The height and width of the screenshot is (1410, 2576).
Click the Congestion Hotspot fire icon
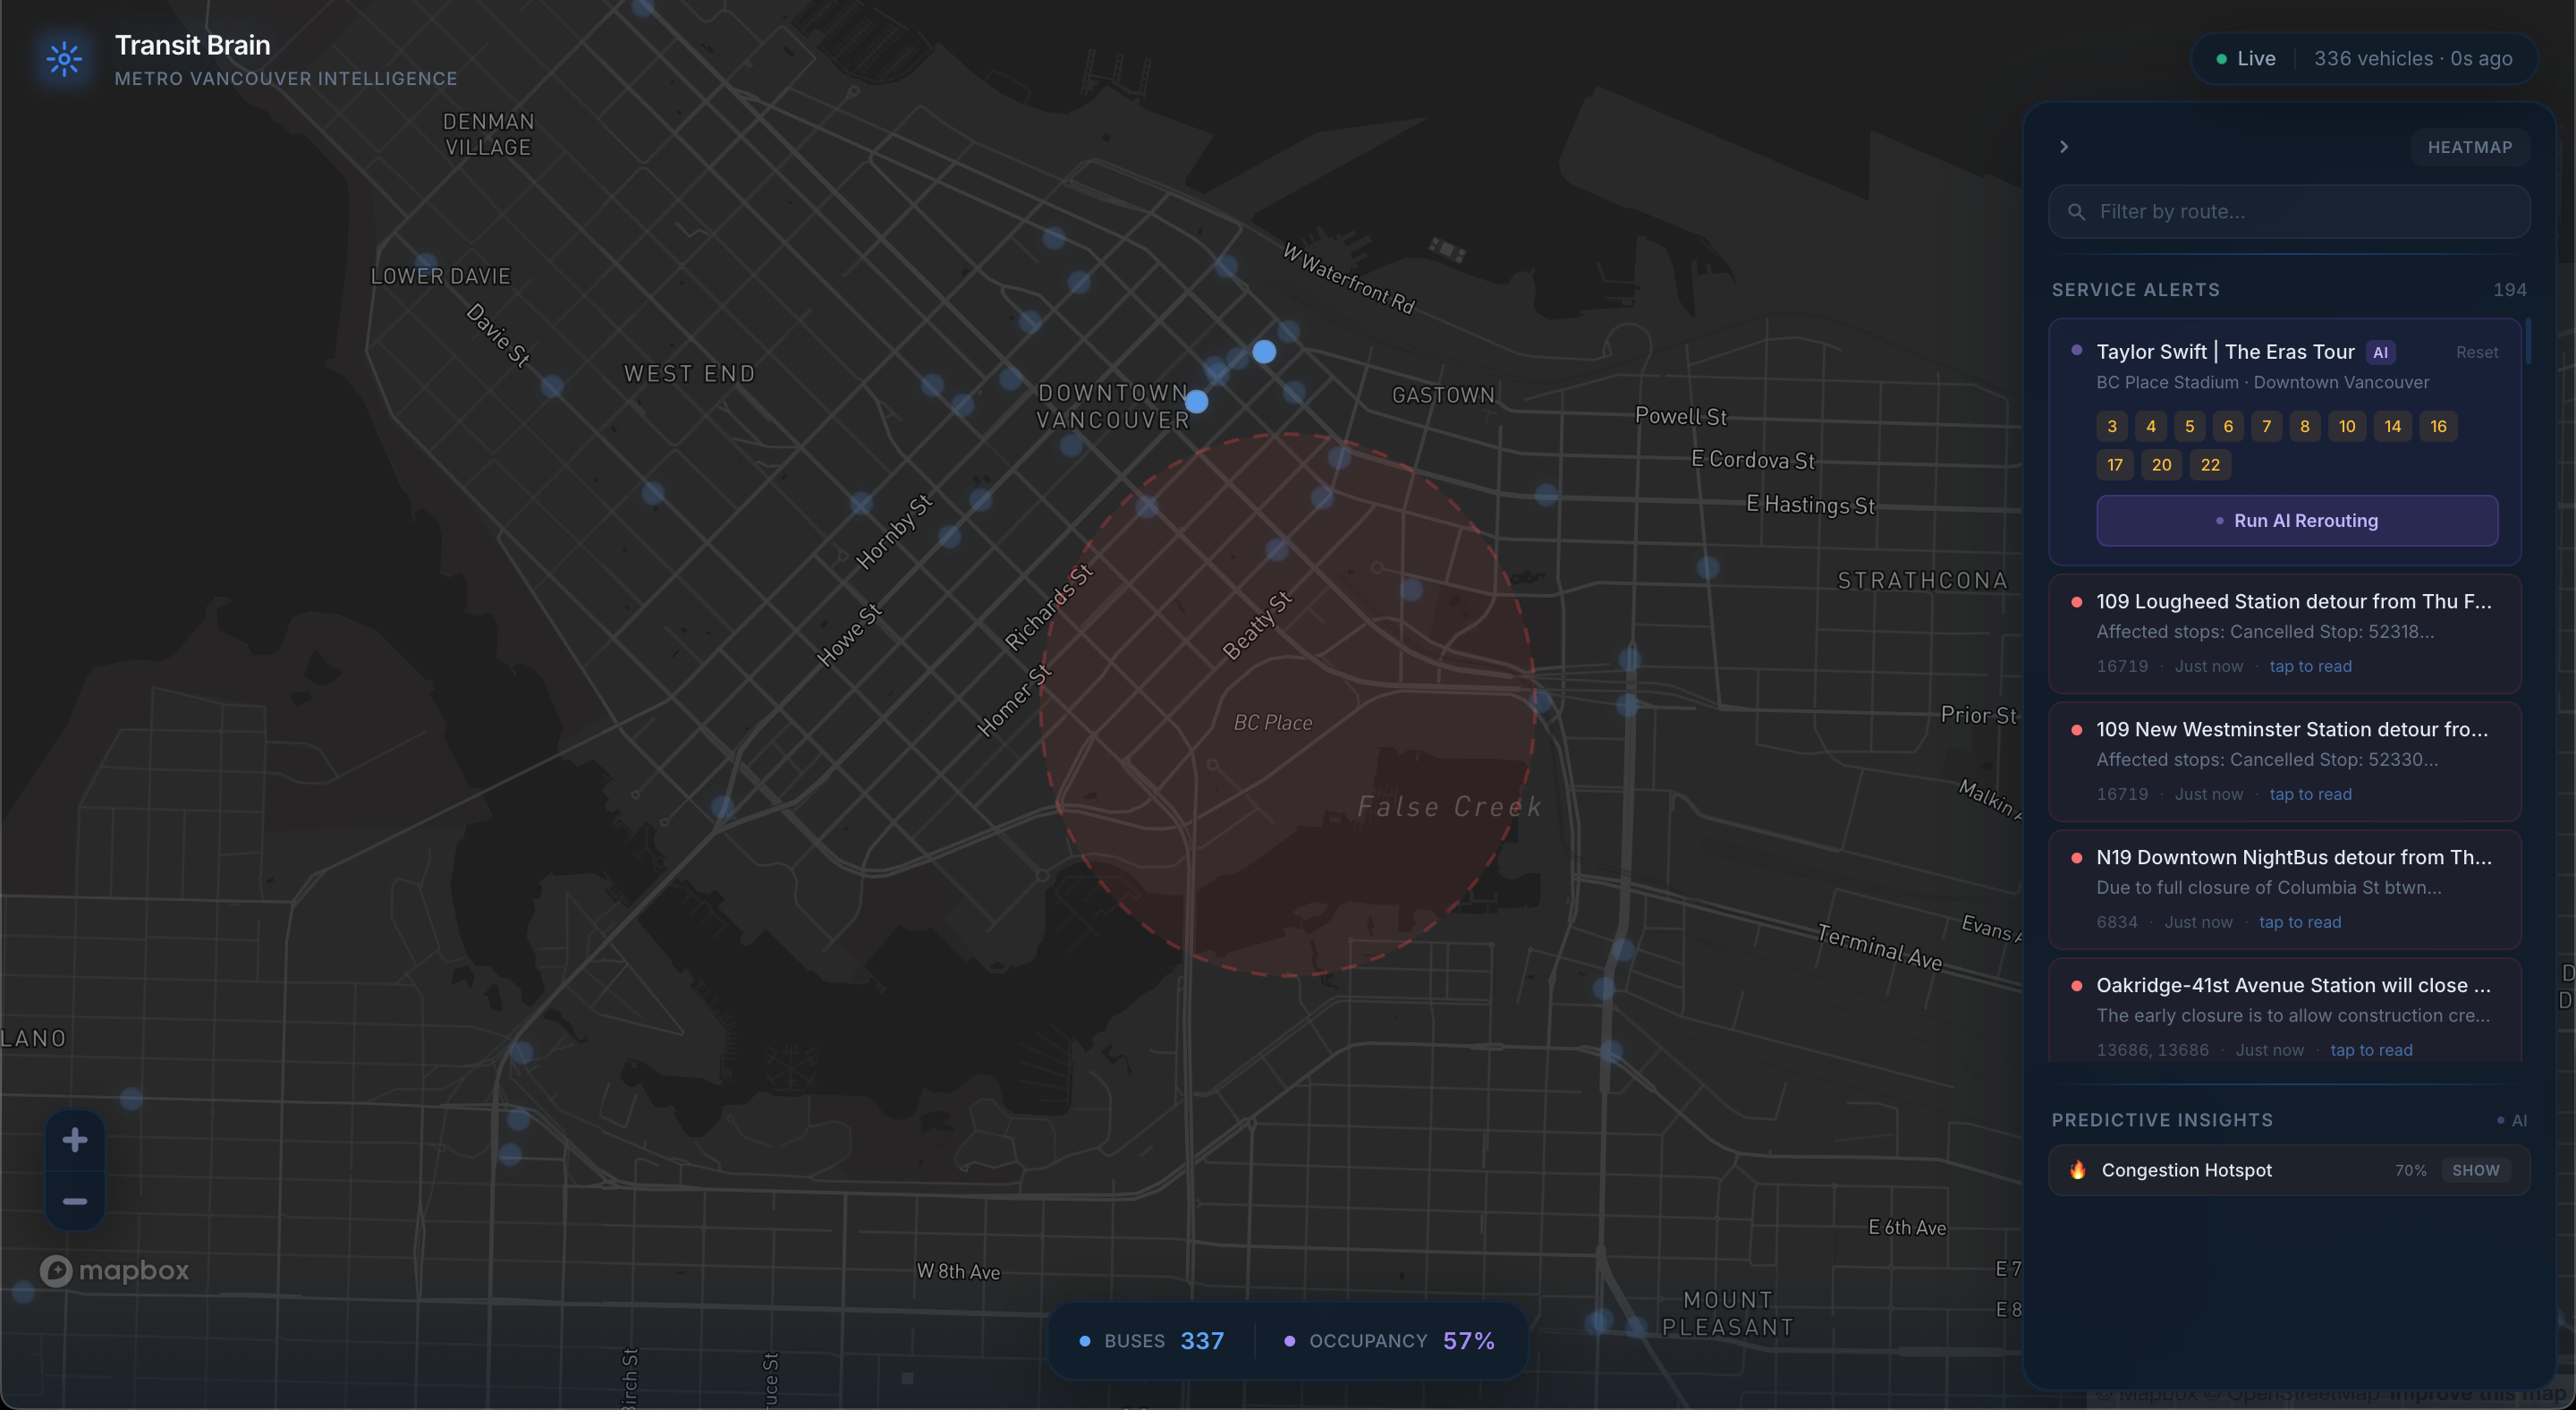coord(2078,1170)
